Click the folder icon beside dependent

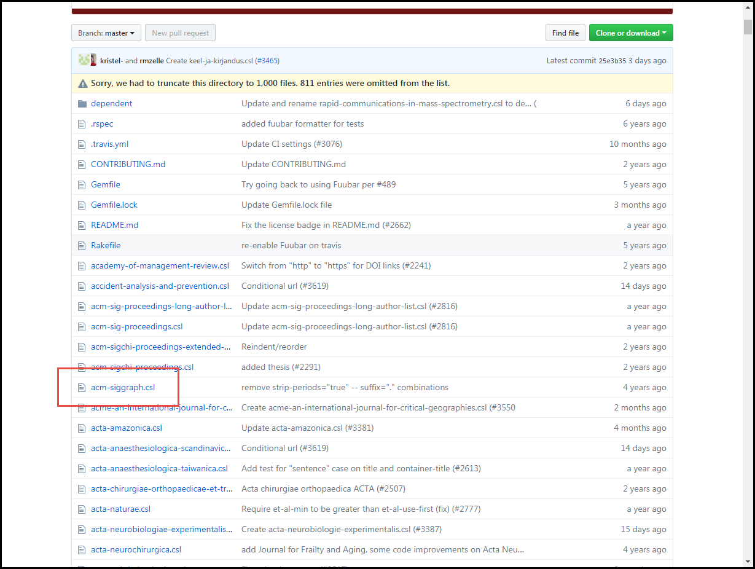click(82, 103)
